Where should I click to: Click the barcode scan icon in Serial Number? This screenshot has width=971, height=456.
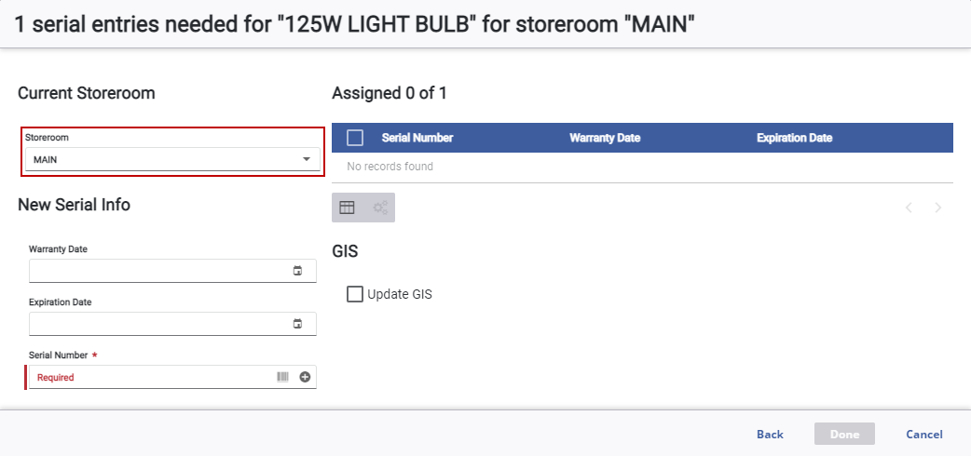tap(282, 377)
